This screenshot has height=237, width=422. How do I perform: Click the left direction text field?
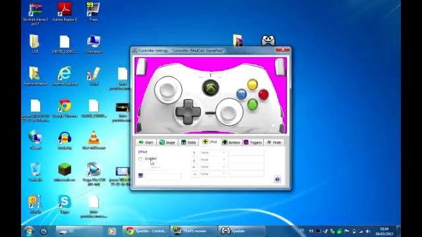(246, 167)
